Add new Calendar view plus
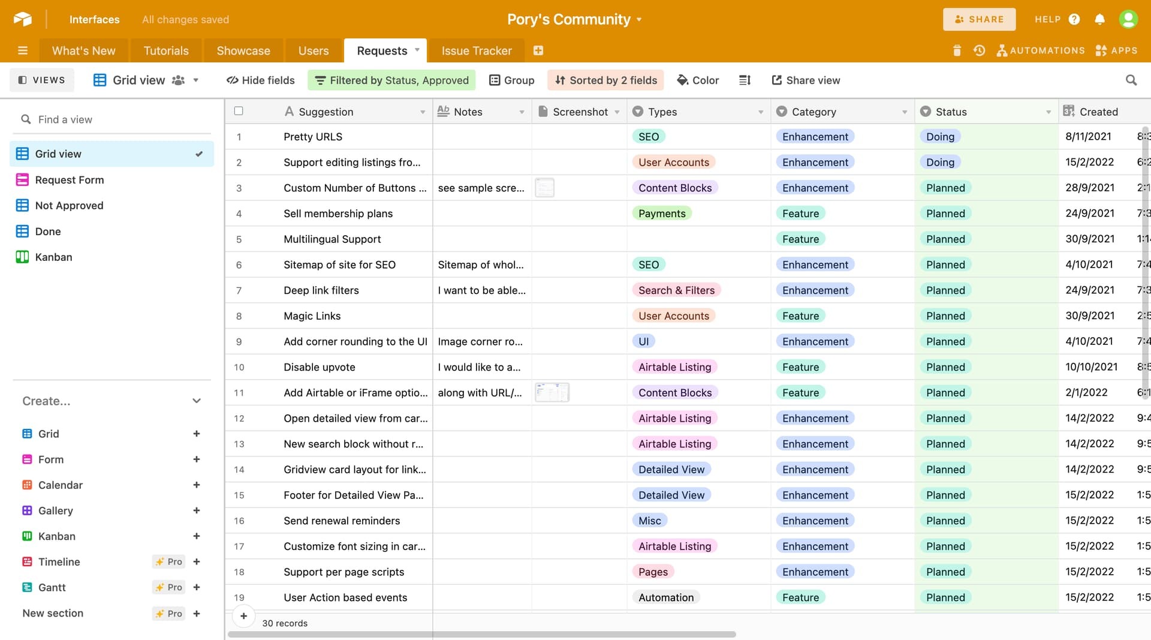Screen dimensions: 1151x640 (x=197, y=485)
